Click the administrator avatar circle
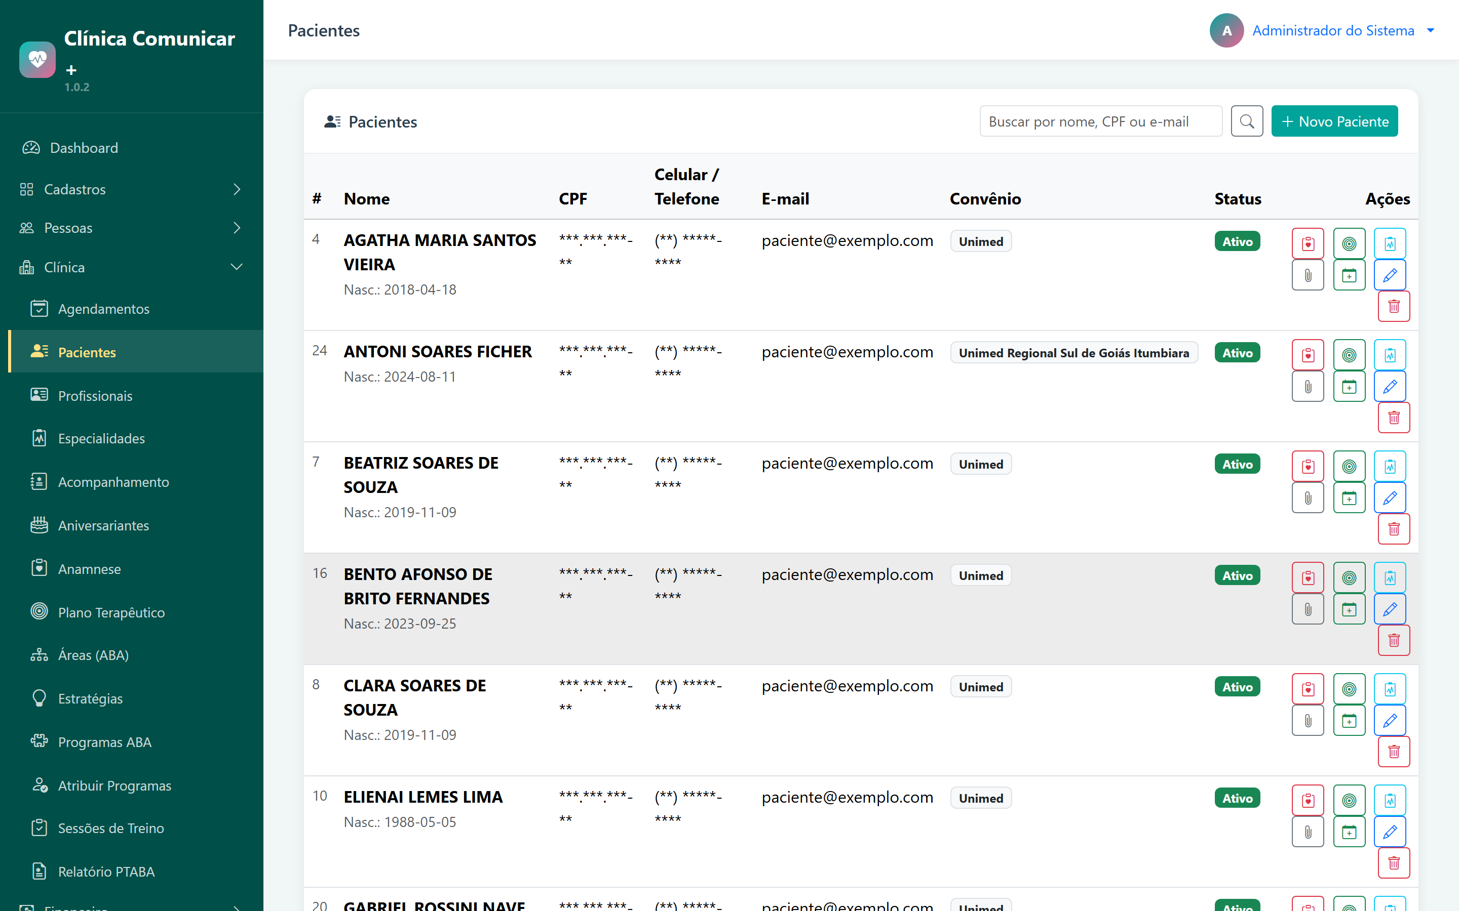Screen dimensions: 1459x911 click(x=1226, y=31)
